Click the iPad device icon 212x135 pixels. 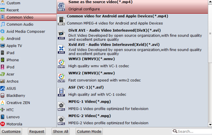(x=2, y=53)
